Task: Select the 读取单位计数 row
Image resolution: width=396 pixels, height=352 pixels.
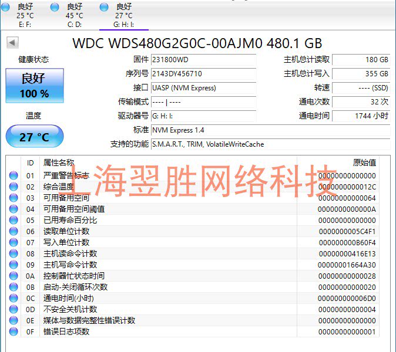Action: coord(193,231)
